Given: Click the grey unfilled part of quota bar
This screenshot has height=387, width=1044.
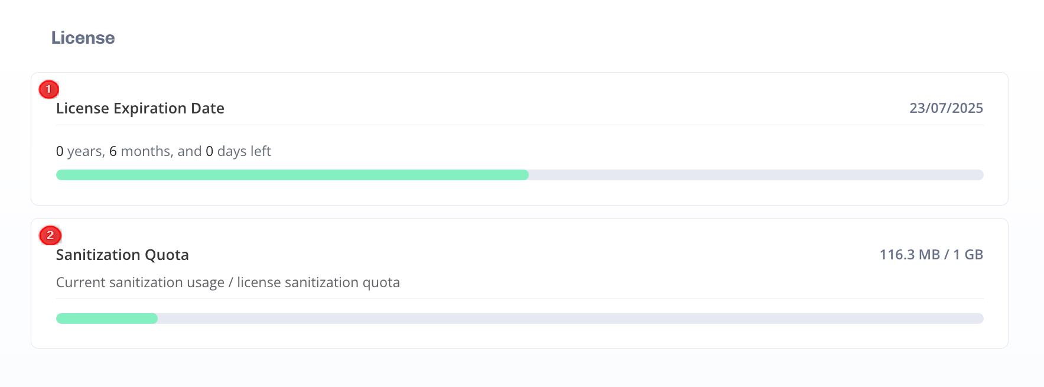Looking at the screenshot, I should [x=571, y=318].
